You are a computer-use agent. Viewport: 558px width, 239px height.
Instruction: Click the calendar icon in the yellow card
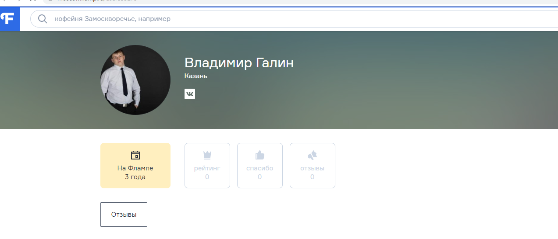coord(135,155)
